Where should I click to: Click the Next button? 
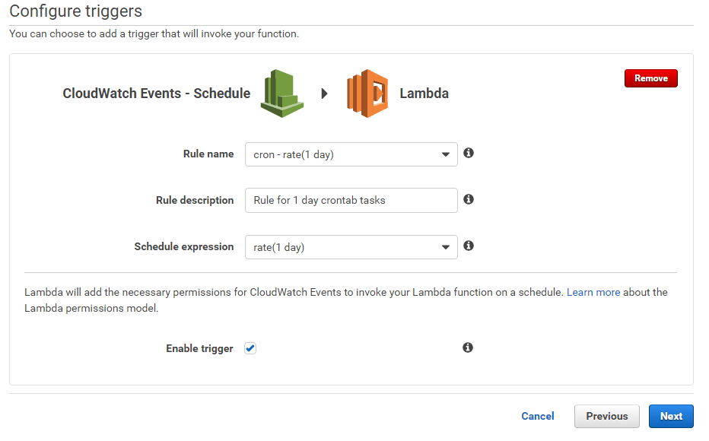pos(671,416)
